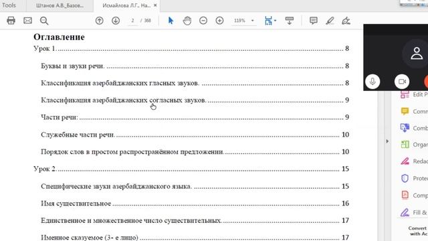Select the arrow Selection tool

click(171, 21)
